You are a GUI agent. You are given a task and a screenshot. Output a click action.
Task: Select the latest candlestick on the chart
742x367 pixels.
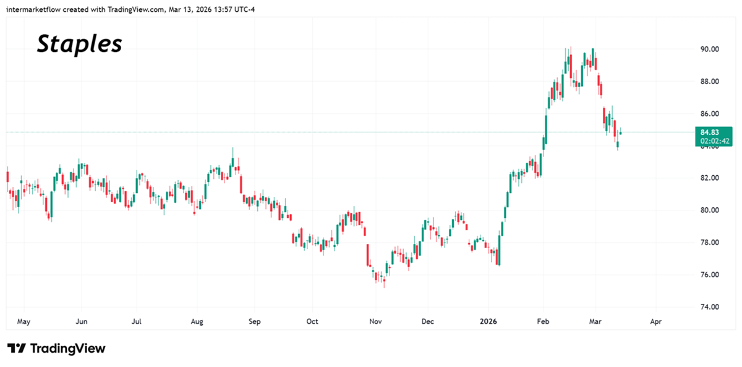pos(620,132)
